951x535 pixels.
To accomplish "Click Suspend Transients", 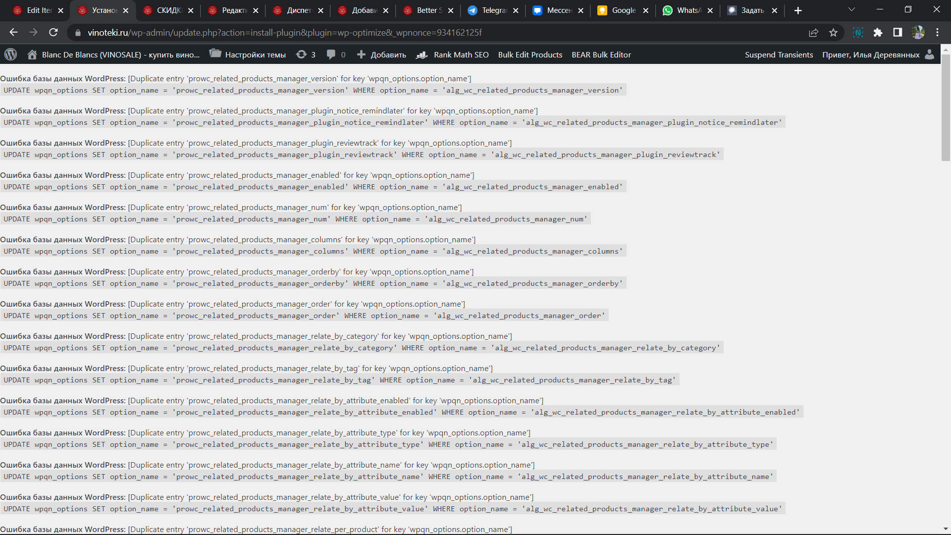I will point(779,55).
